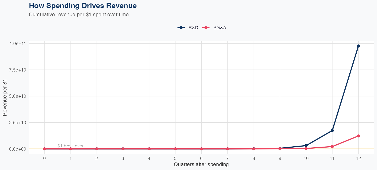Select the R&D data point at quarter 11
The width and height of the screenshot is (377, 170).
pos(332,130)
